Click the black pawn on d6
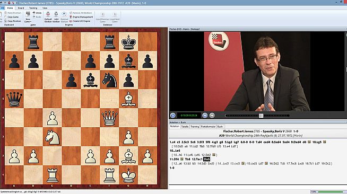Viewport: 347px width, 194px height. (x=71, y=80)
